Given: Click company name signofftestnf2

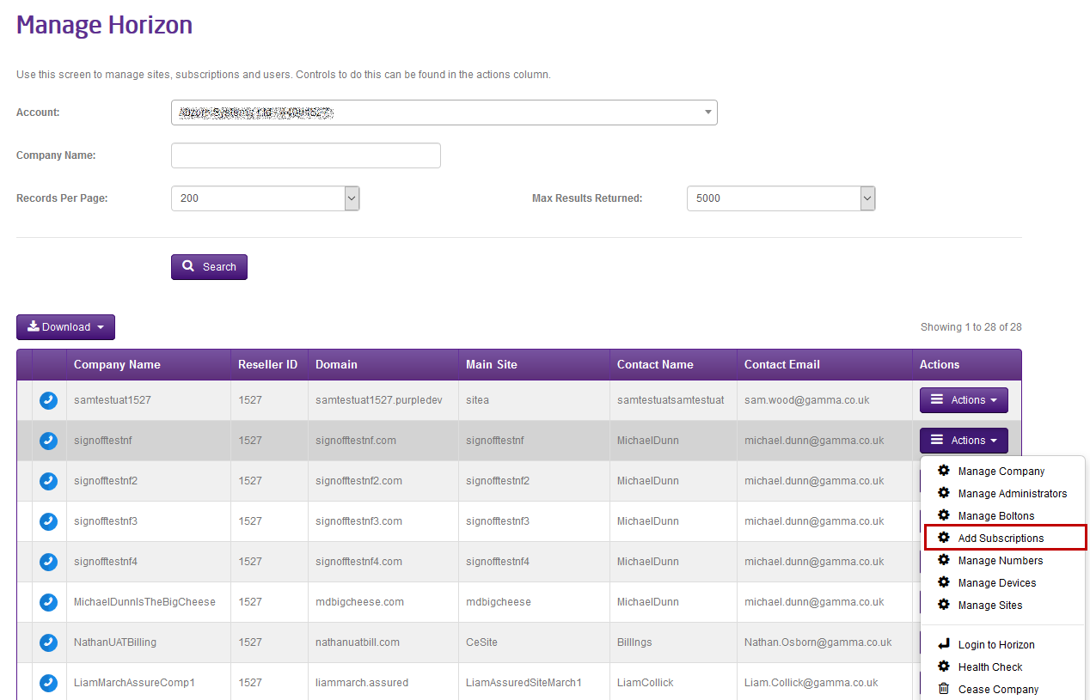Looking at the screenshot, I should pyautogui.click(x=106, y=481).
